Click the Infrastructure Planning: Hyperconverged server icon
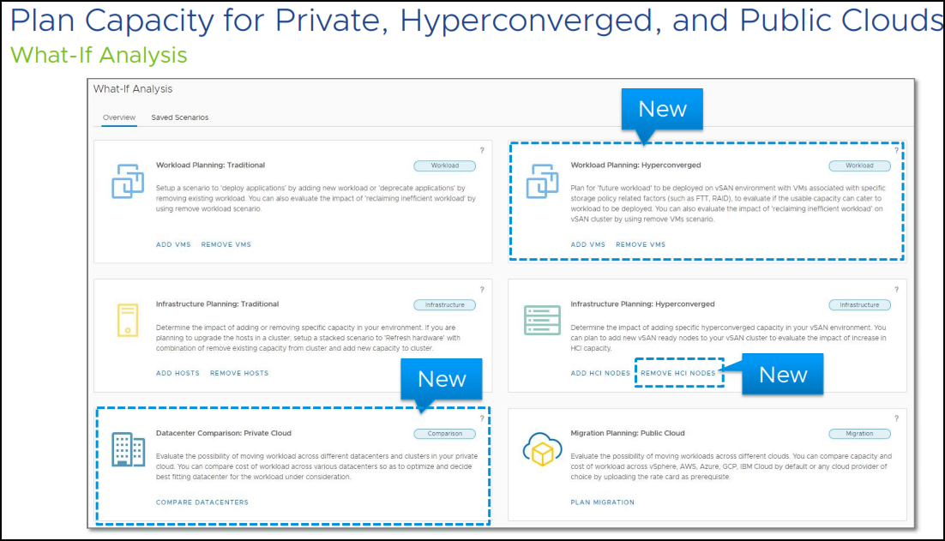Screen dimensions: 945x541 [543, 320]
